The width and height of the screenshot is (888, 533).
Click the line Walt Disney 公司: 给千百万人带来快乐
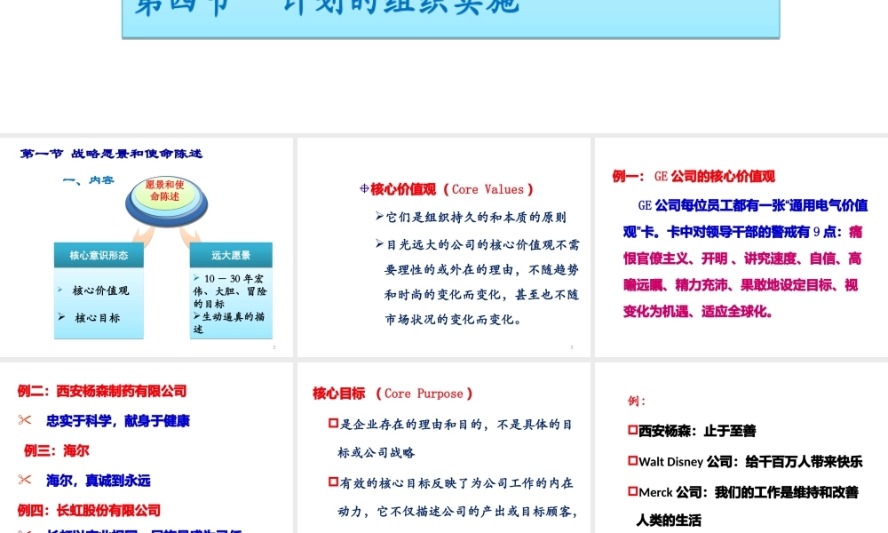(750, 462)
